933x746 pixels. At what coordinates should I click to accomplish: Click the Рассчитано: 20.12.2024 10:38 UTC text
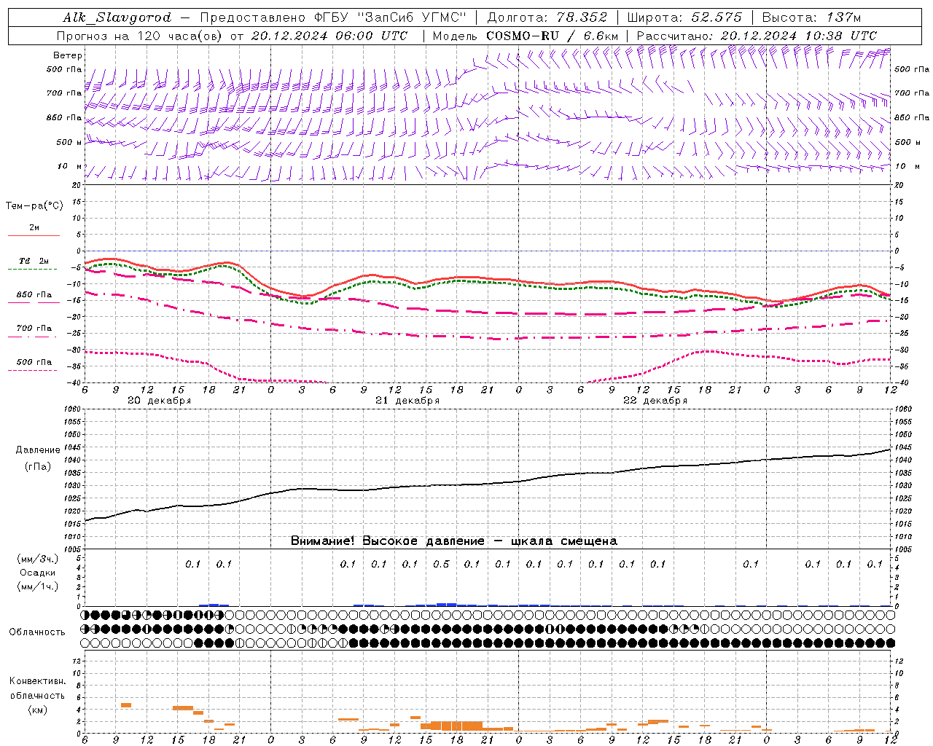(757, 36)
